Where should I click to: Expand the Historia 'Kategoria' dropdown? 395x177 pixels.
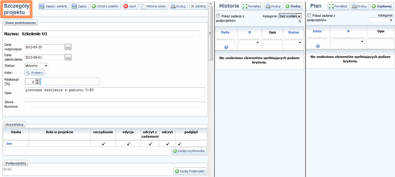pos(299,16)
